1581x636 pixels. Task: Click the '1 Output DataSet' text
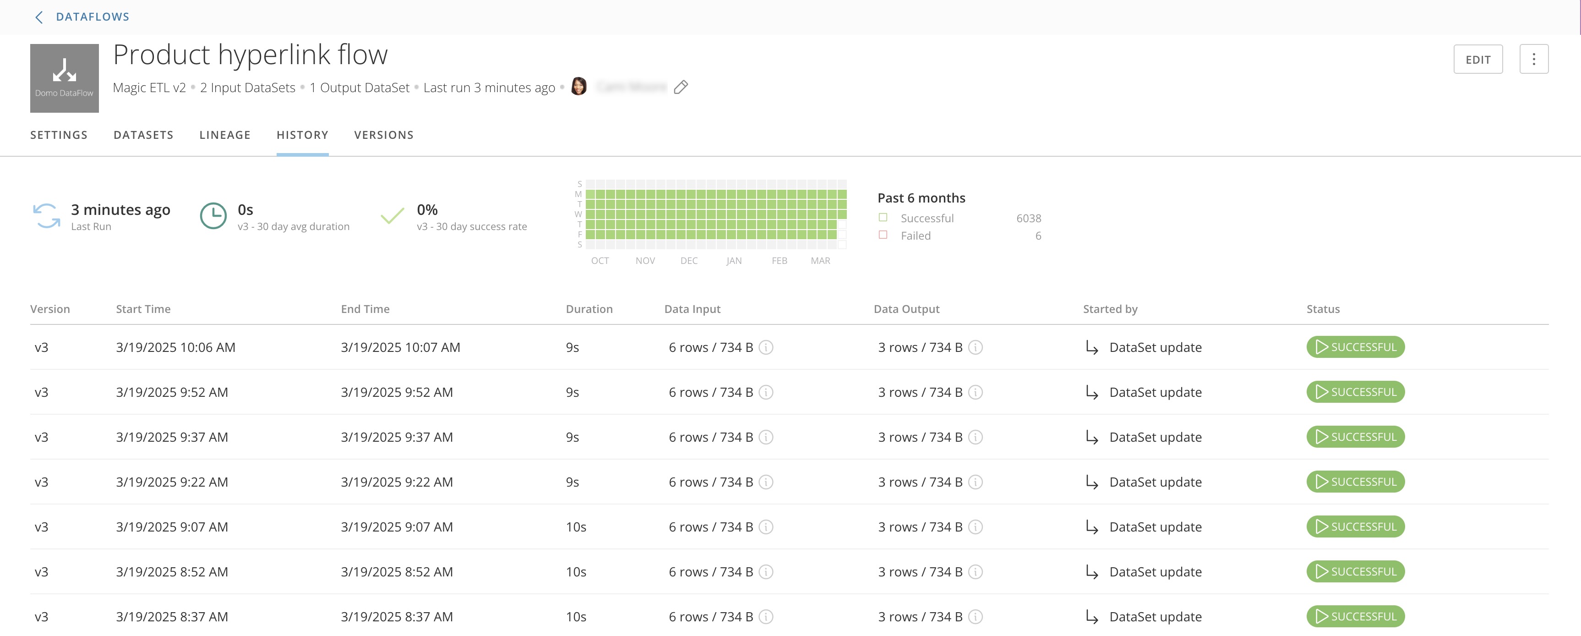click(x=359, y=88)
